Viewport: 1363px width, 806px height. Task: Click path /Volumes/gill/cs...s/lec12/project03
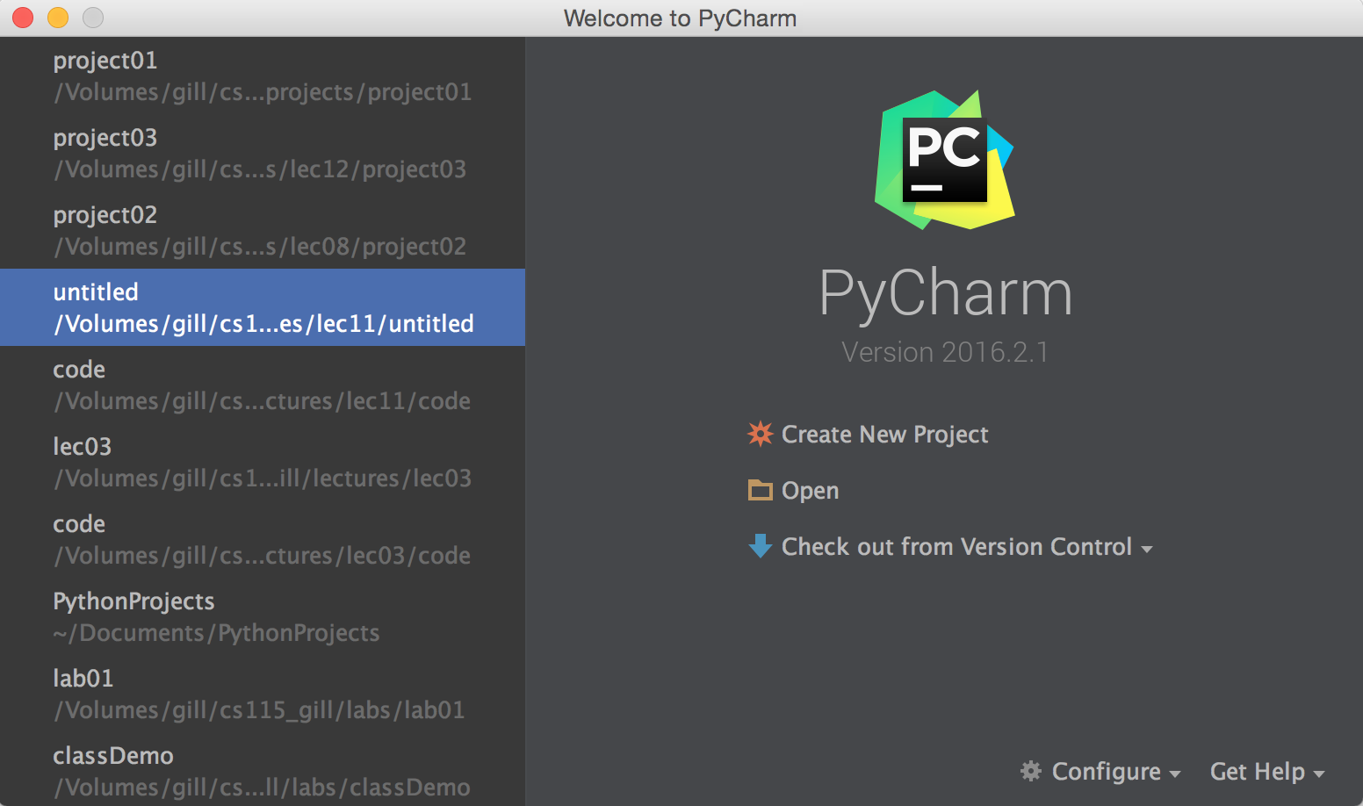(x=260, y=169)
